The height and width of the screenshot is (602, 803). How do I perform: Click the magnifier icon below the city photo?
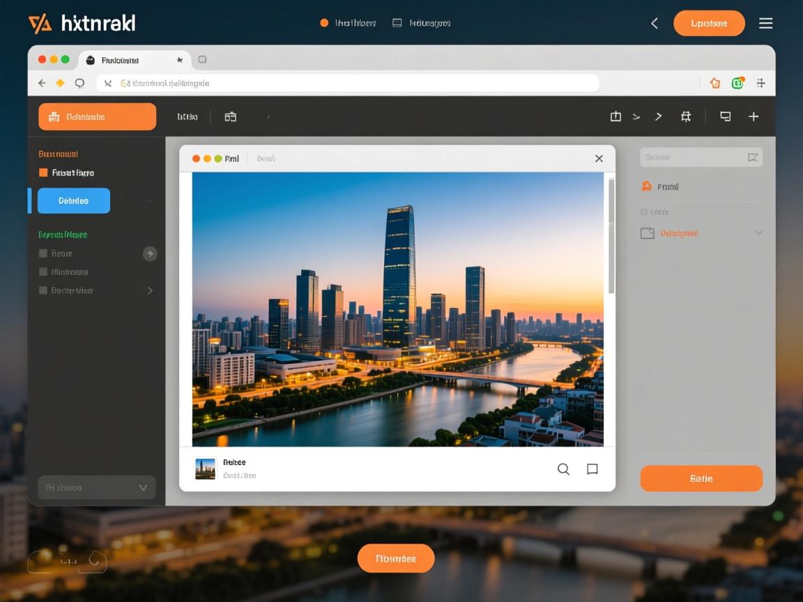point(563,469)
